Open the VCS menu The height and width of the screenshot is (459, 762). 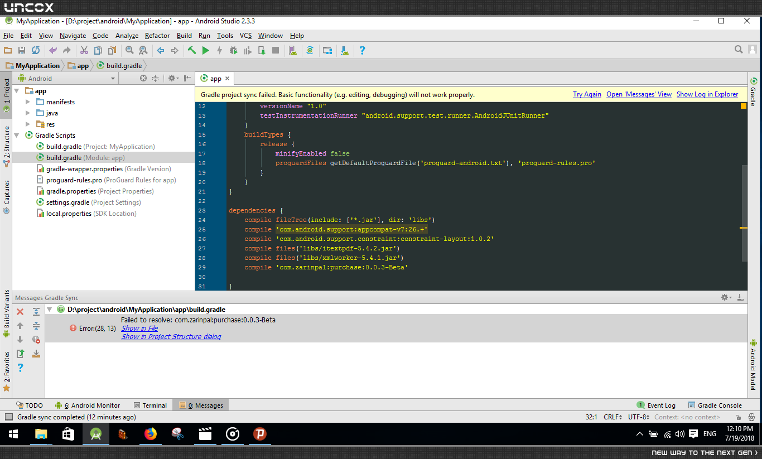246,36
